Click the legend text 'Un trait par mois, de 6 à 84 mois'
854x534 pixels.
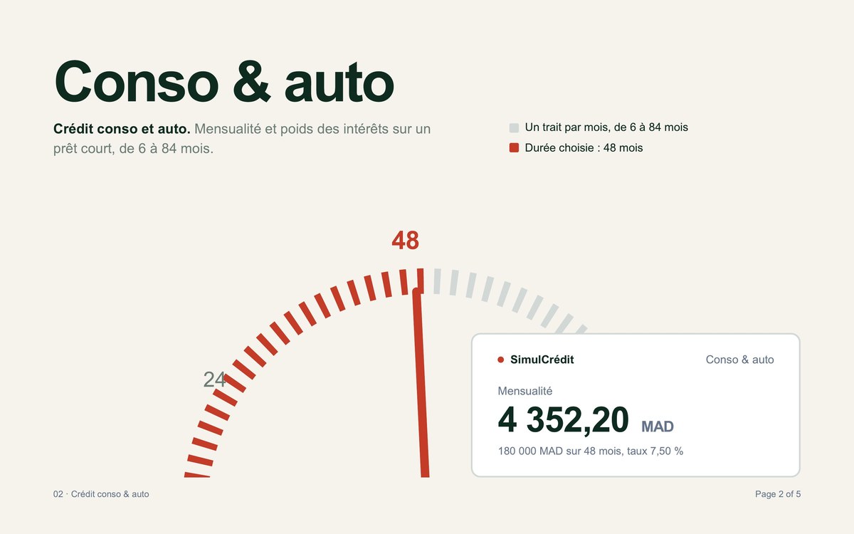click(606, 127)
